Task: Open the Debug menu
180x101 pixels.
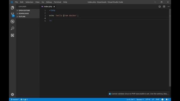Action: tap(49, 2)
